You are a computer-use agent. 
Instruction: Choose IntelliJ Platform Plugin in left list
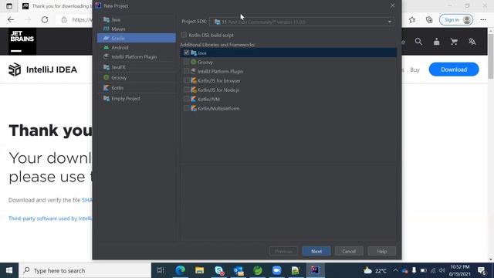136,56
